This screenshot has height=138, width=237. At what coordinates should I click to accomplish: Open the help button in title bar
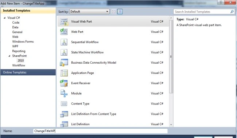tap(221, 2)
